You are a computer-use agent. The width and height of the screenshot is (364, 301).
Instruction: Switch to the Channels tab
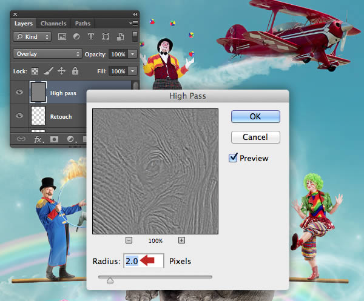click(x=53, y=24)
